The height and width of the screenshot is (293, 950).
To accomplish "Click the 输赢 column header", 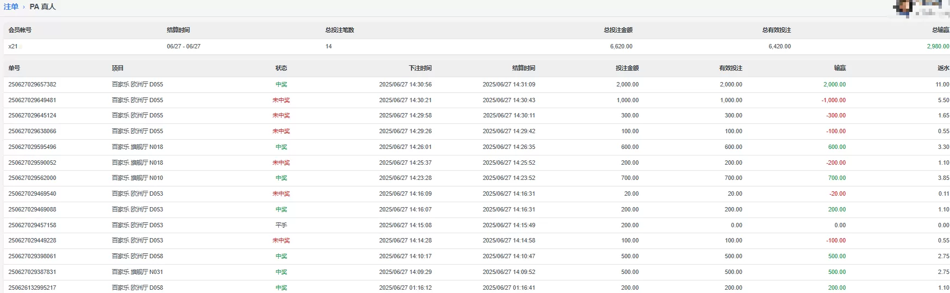I will (x=840, y=68).
